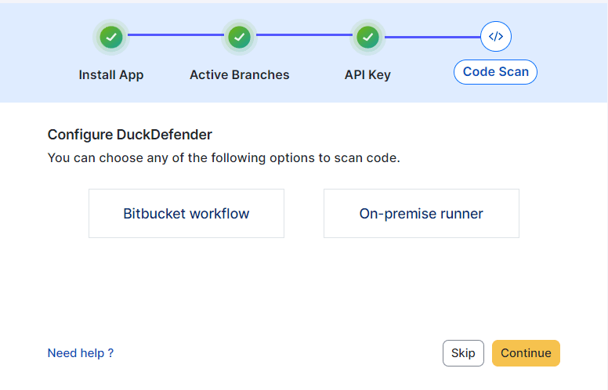Open the Need help ? link
The width and height of the screenshot is (608, 390).
[x=80, y=353]
